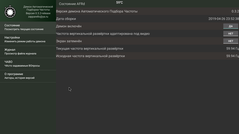Click the 'Демон включён' label text
This screenshot has width=239, height=134.
coord(69,26)
